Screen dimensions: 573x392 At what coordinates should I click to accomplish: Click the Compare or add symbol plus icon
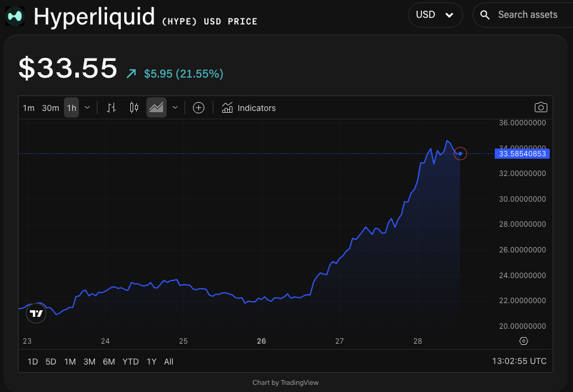(199, 108)
